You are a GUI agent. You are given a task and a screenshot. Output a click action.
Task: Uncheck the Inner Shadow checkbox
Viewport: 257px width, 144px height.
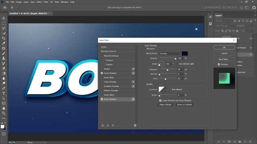tap(102, 73)
